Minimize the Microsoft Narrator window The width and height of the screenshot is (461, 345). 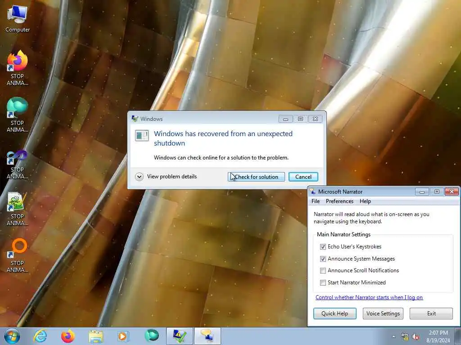click(x=422, y=191)
